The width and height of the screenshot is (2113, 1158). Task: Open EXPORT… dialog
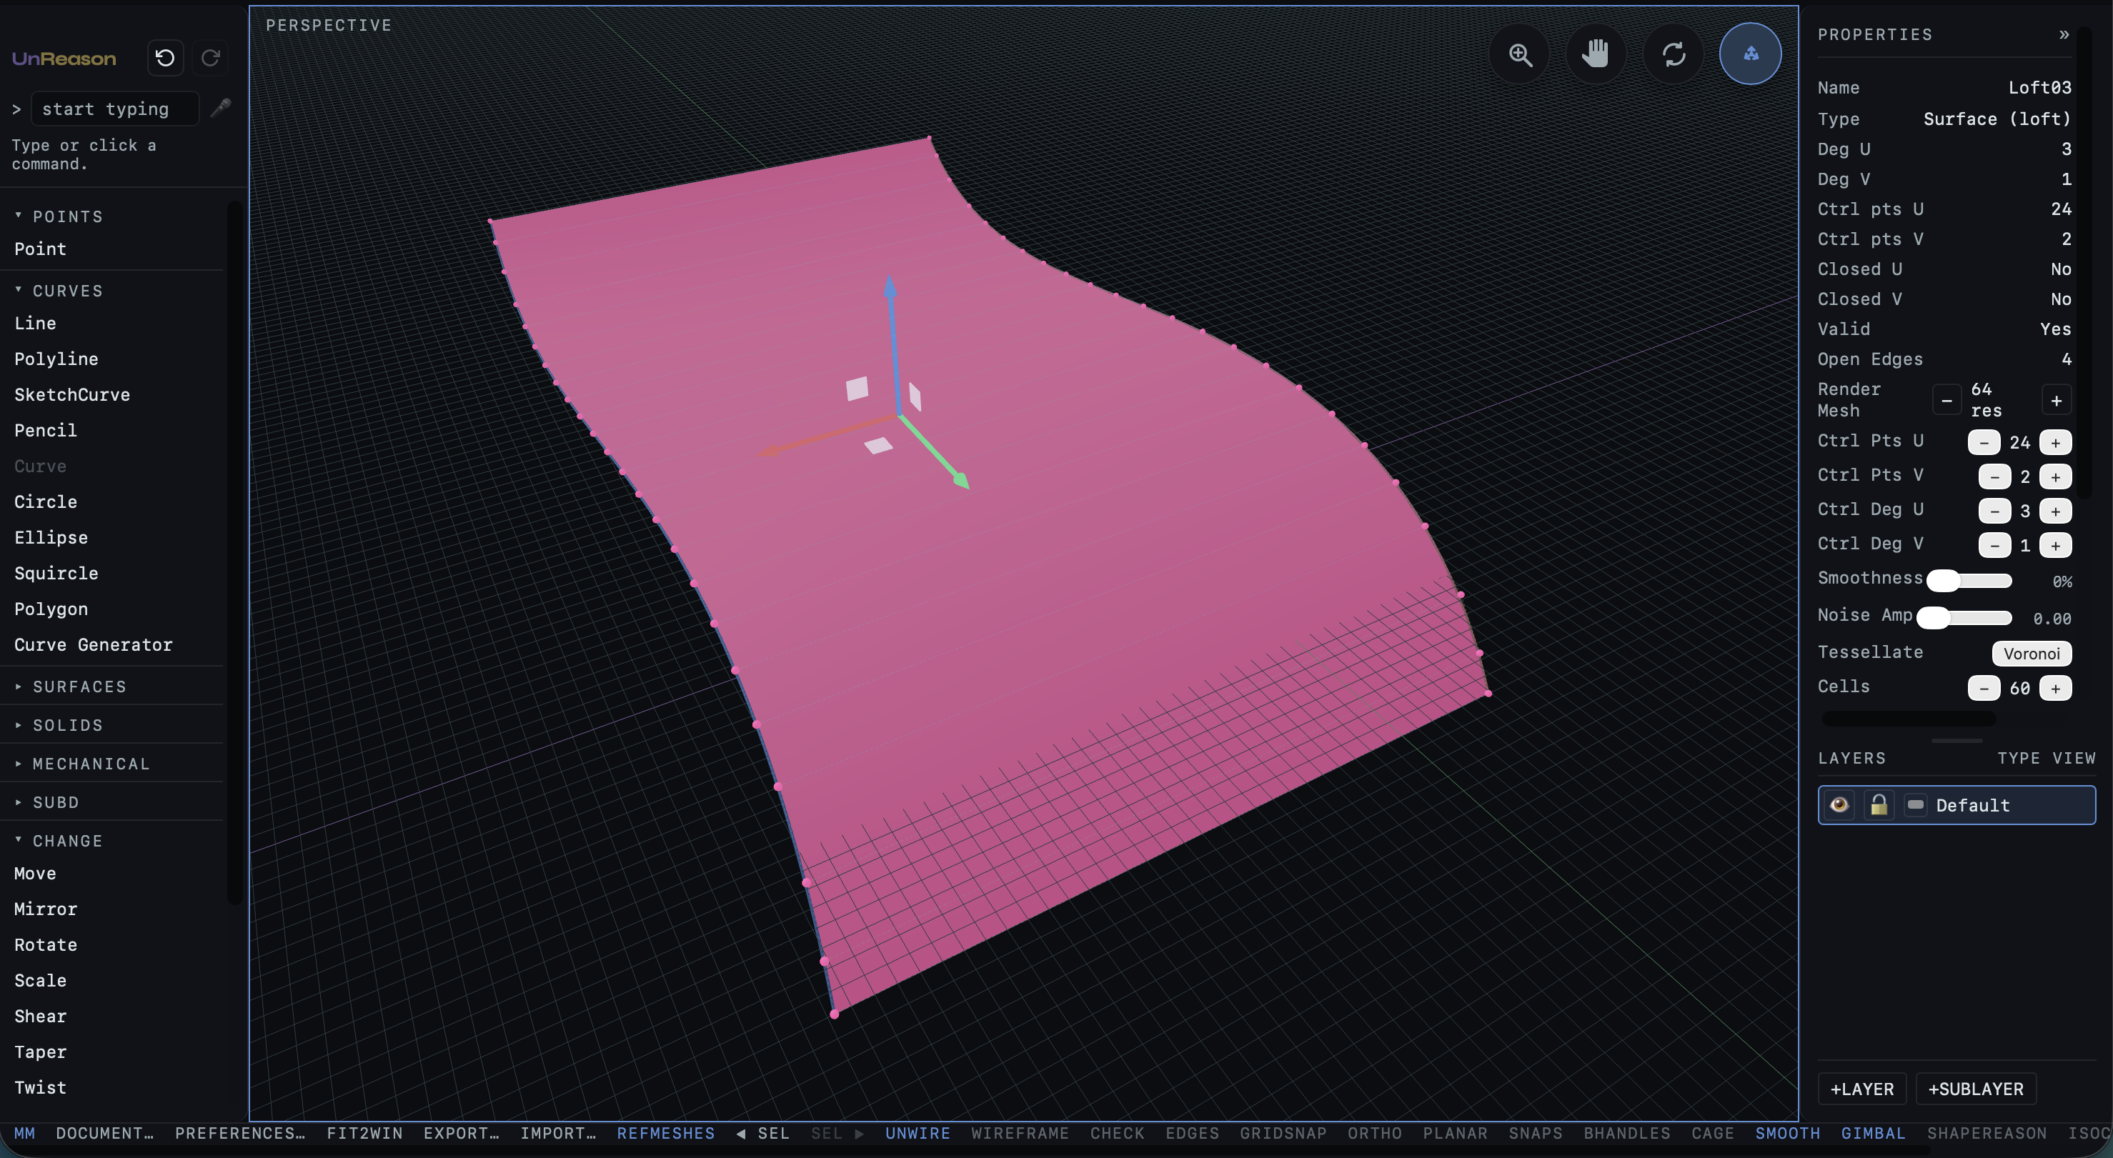(x=461, y=1132)
